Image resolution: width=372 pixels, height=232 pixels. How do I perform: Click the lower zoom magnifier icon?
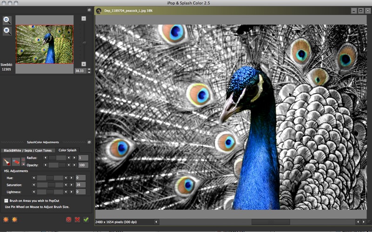coord(7,31)
